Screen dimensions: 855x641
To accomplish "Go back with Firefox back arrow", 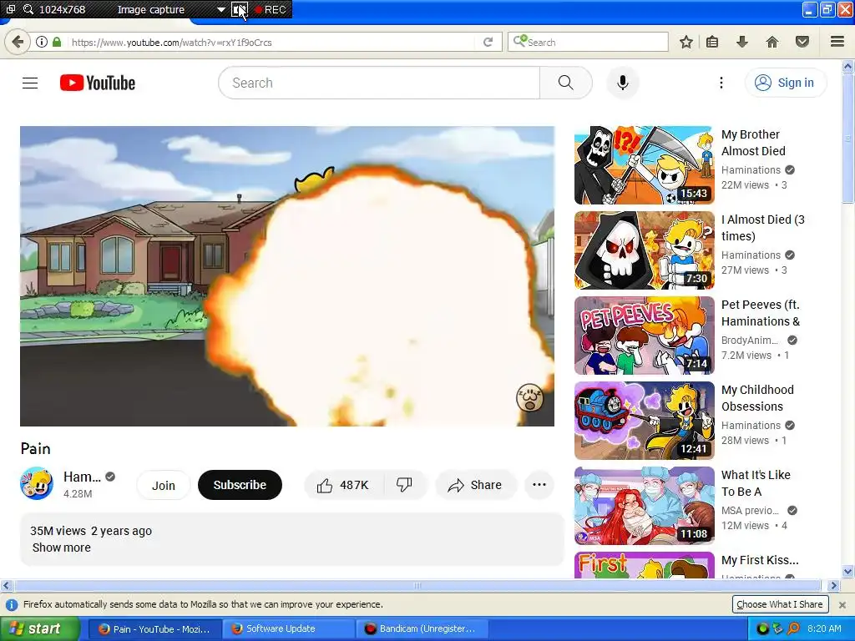I will pyautogui.click(x=18, y=42).
